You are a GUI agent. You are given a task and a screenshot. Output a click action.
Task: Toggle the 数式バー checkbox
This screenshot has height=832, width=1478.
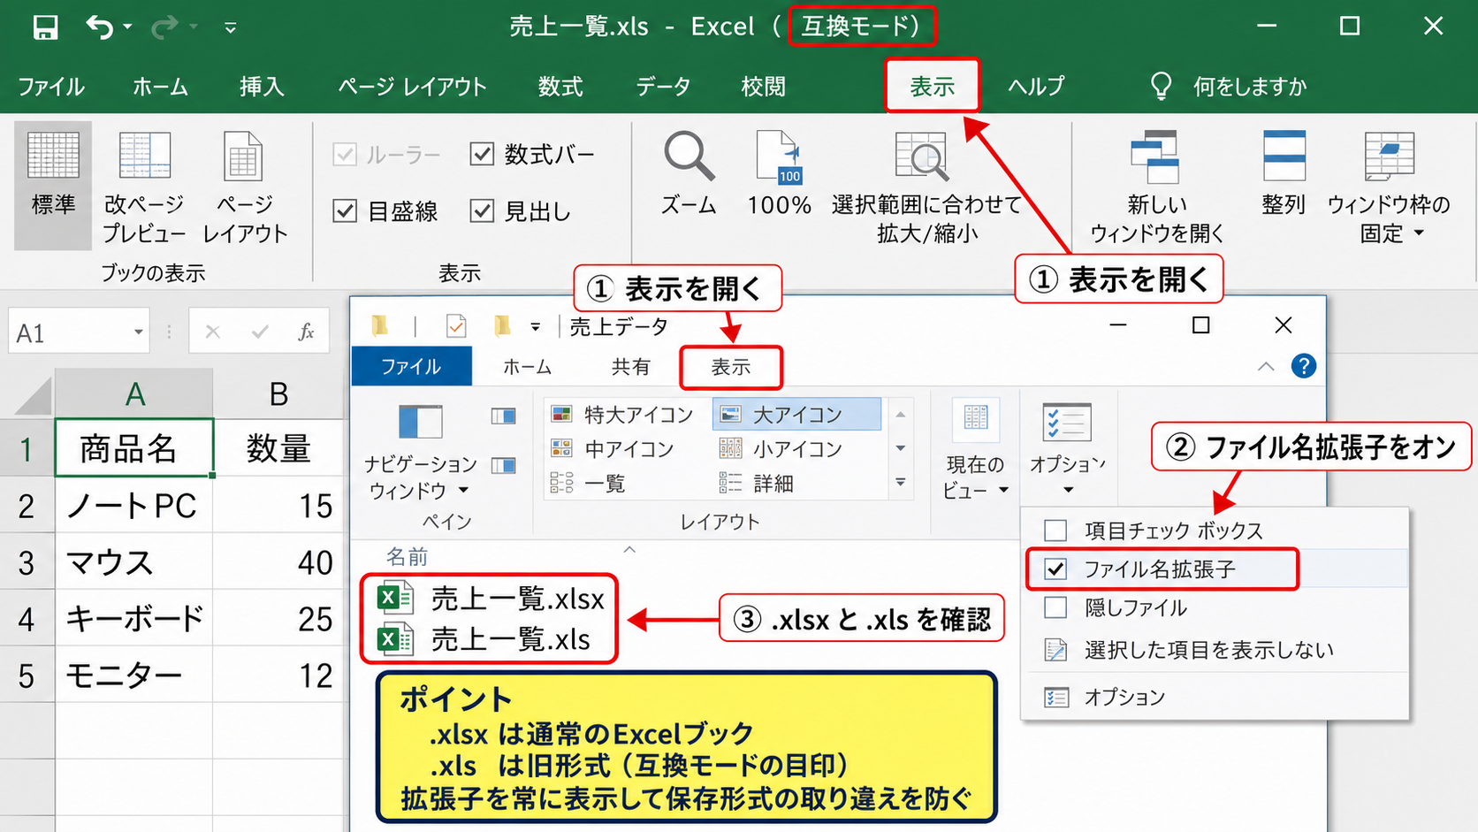[x=482, y=155]
